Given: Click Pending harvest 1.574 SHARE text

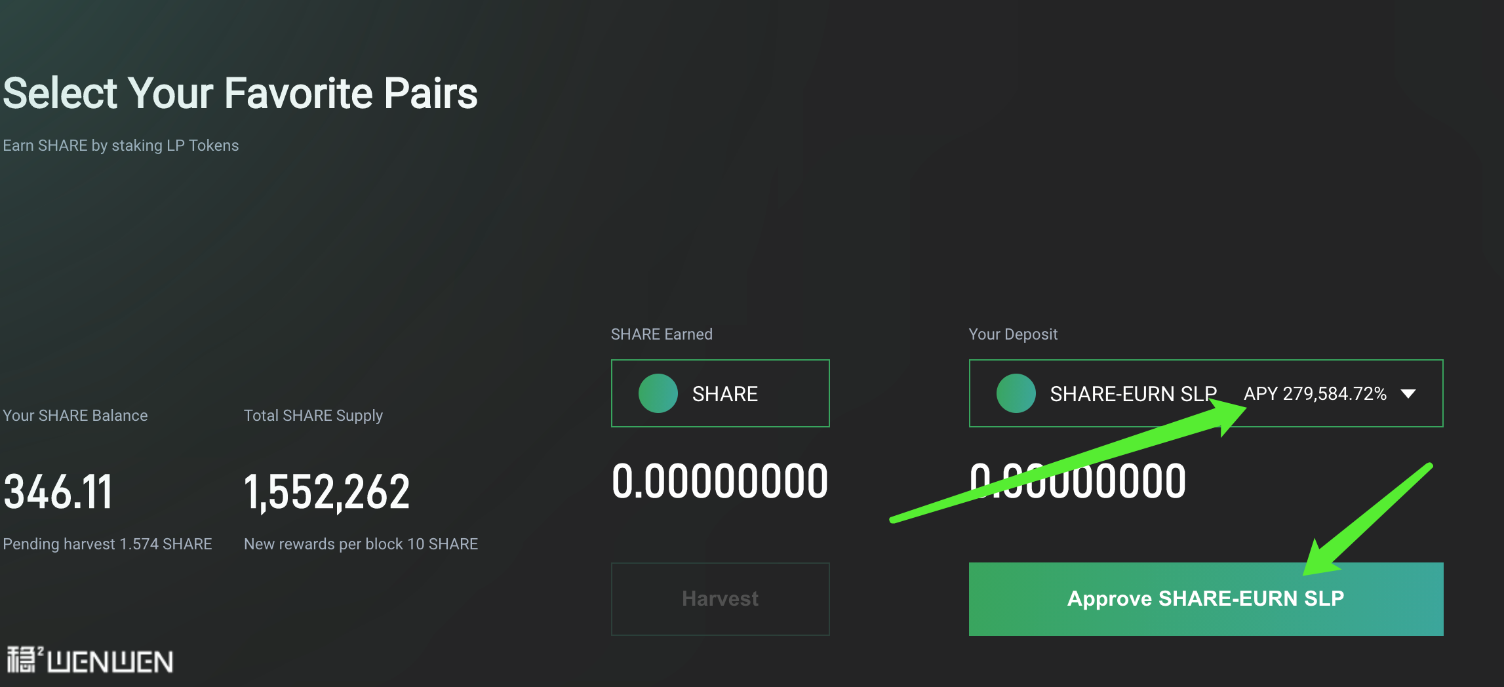Looking at the screenshot, I should pos(108,544).
